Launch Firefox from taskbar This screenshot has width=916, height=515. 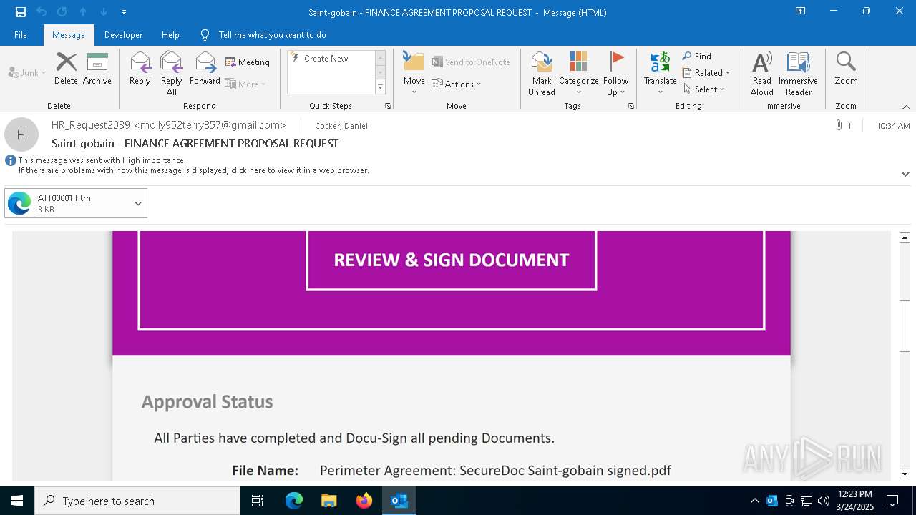364,501
